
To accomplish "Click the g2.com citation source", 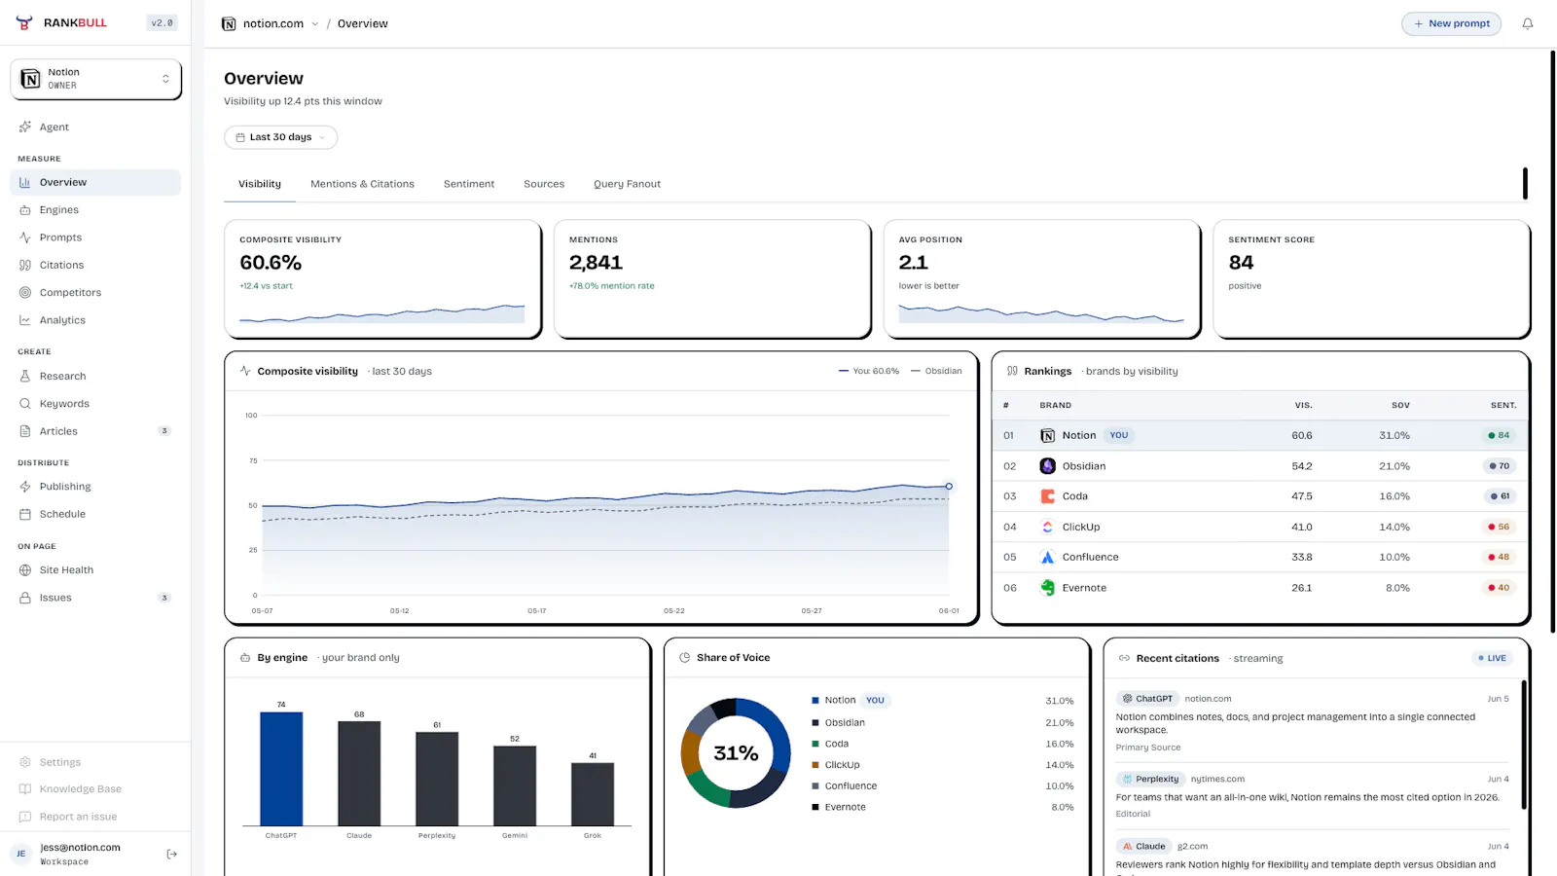I will click(x=1192, y=846).
